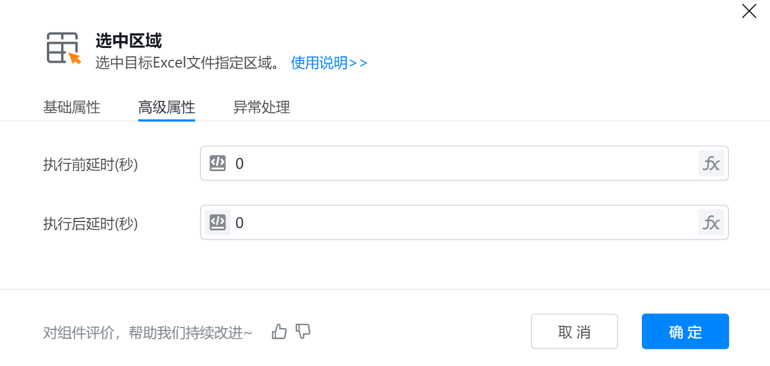Open fx expression editor for 执行后延时

711,223
